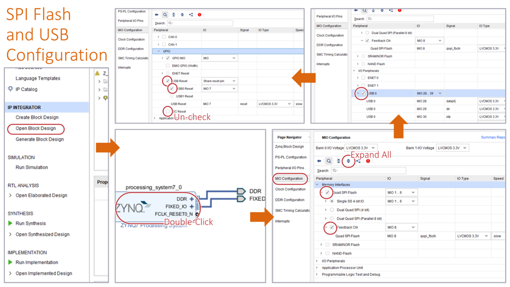The height and width of the screenshot is (287, 510).
Task: Enable the CAN 1 checkbox
Action: tap(164, 45)
